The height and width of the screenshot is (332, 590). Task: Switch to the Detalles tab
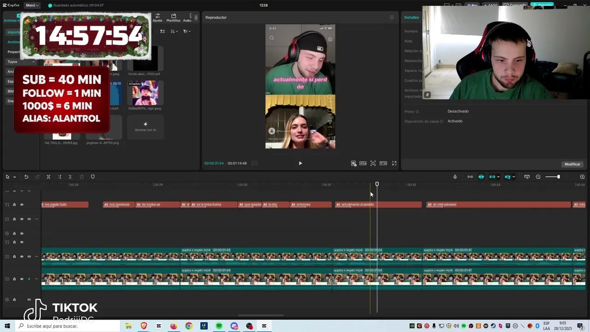(x=412, y=18)
